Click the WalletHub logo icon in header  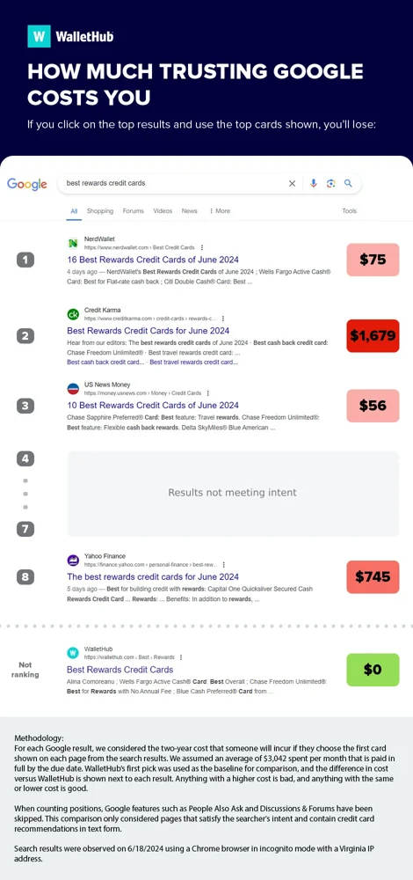pos(39,36)
